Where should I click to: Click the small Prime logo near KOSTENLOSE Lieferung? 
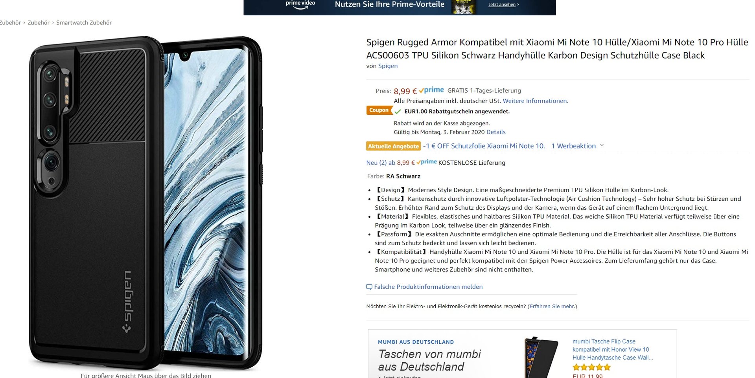click(x=427, y=162)
